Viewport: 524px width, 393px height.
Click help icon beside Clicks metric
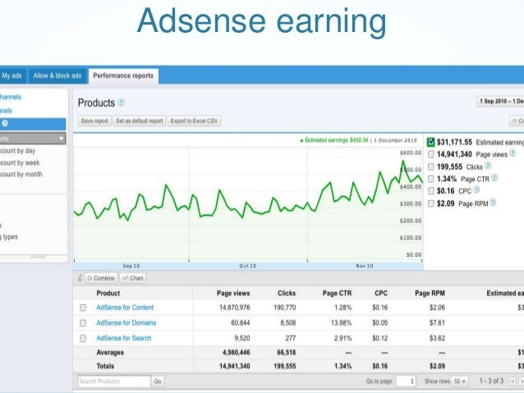click(x=488, y=166)
